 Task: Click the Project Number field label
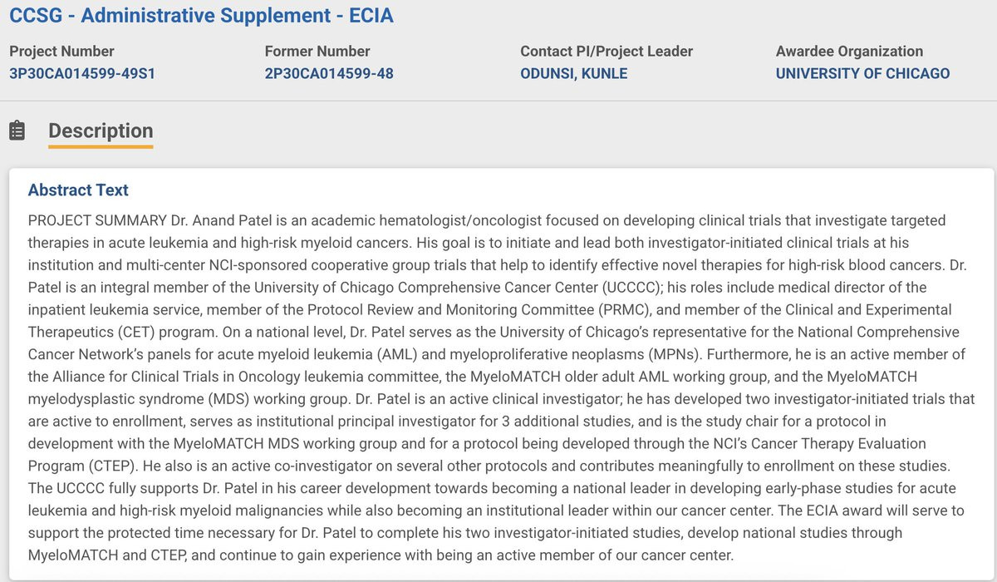click(x=62, y=52)
